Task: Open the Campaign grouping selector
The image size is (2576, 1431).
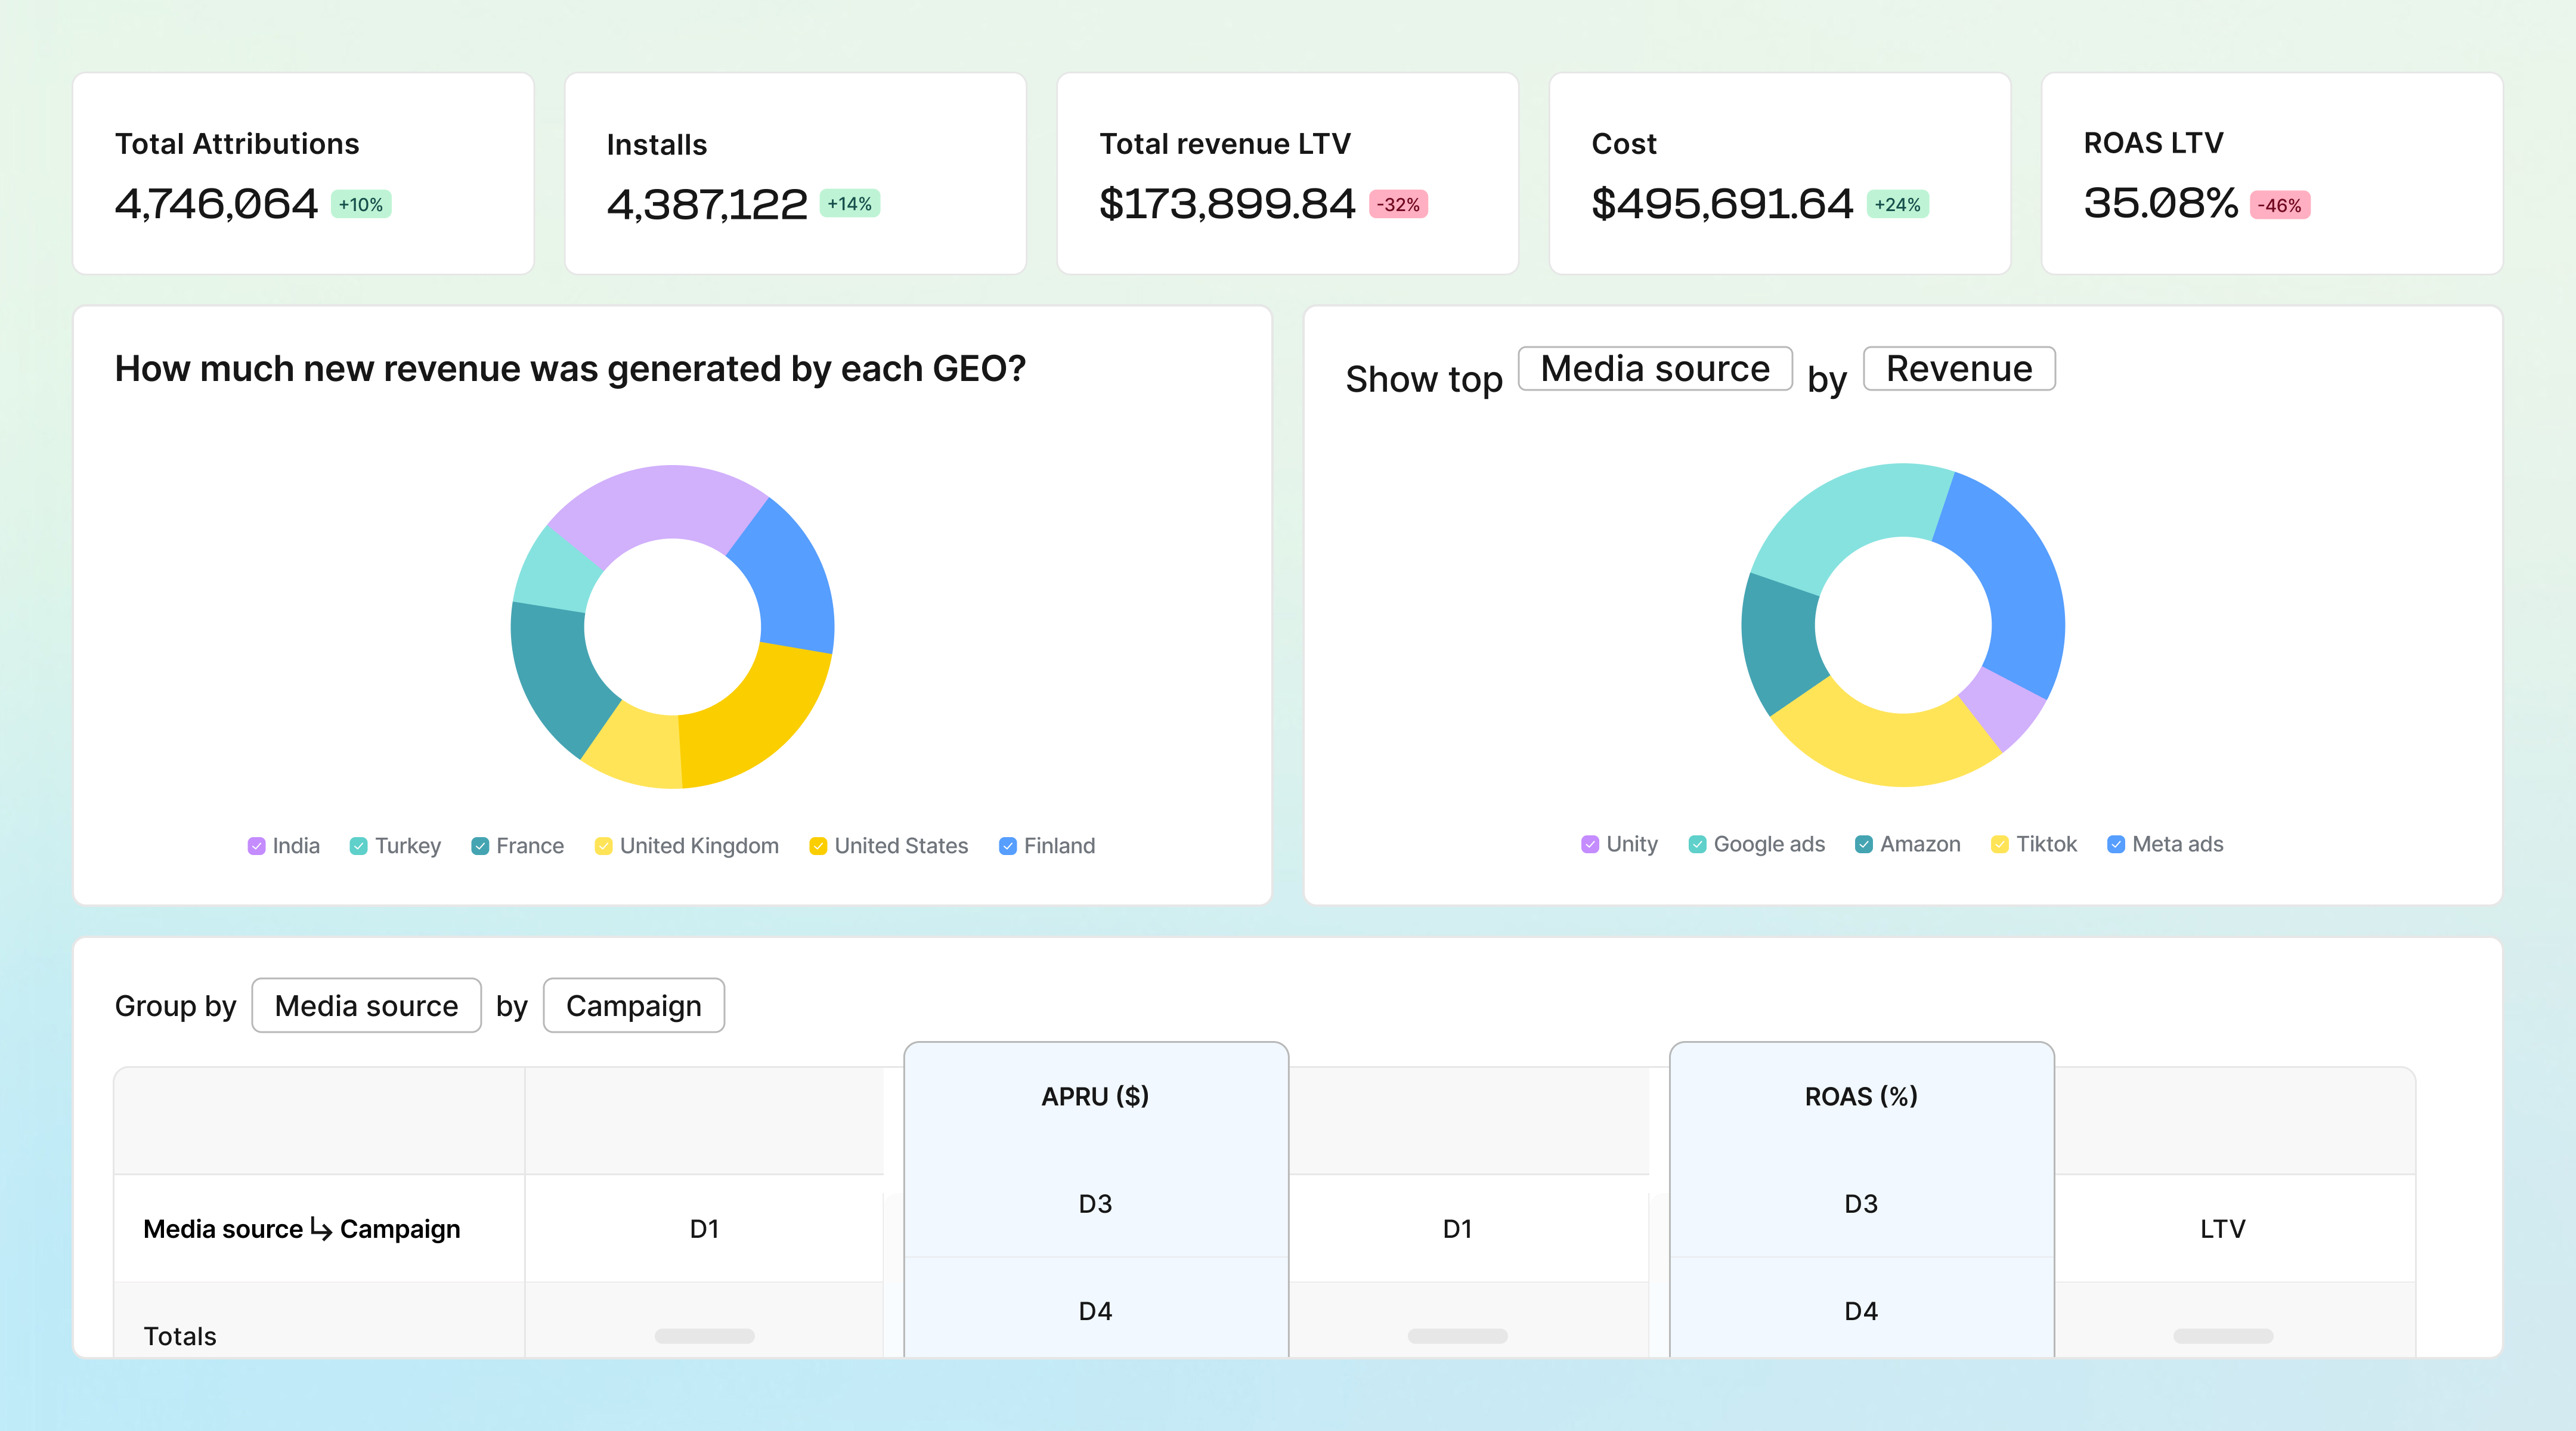Action: (x=633, y=1005)
